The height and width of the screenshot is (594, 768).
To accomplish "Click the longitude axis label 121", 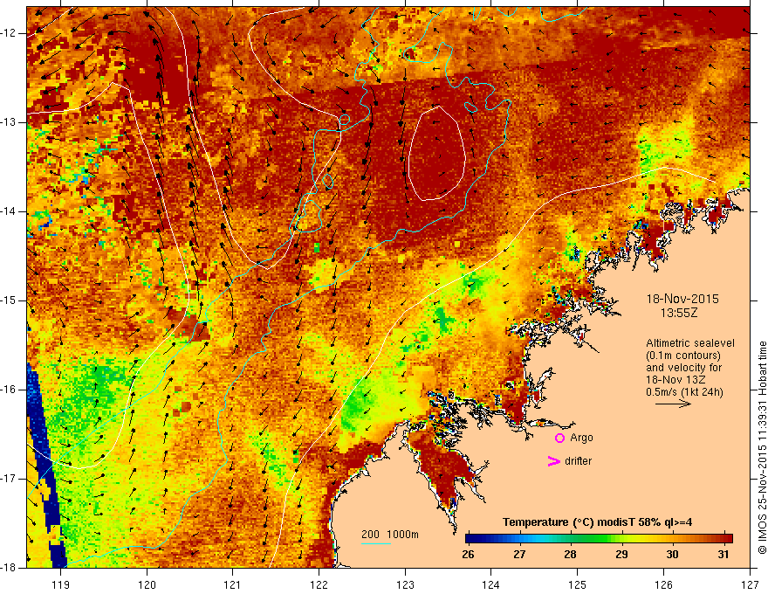I will [233, 584].
